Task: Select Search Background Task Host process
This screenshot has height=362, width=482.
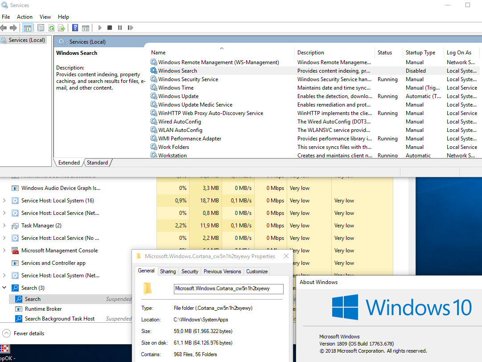Action: (x=60, y=319)
